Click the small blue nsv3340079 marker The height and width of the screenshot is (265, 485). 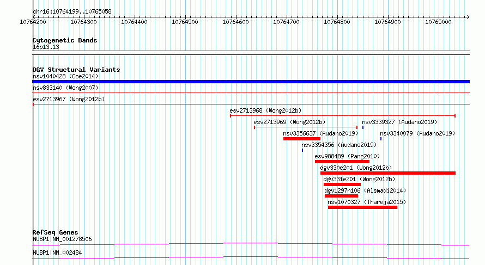tap(381, 139)
